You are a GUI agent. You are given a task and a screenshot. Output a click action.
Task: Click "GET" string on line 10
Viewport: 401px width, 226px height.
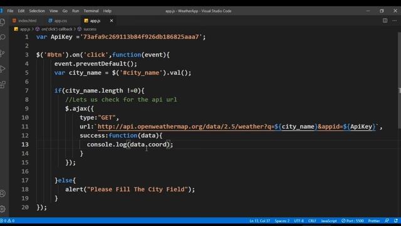pos(107,117)
